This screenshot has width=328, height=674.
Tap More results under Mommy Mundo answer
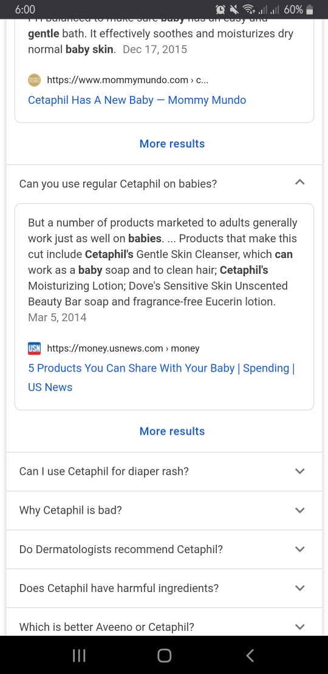172,143
